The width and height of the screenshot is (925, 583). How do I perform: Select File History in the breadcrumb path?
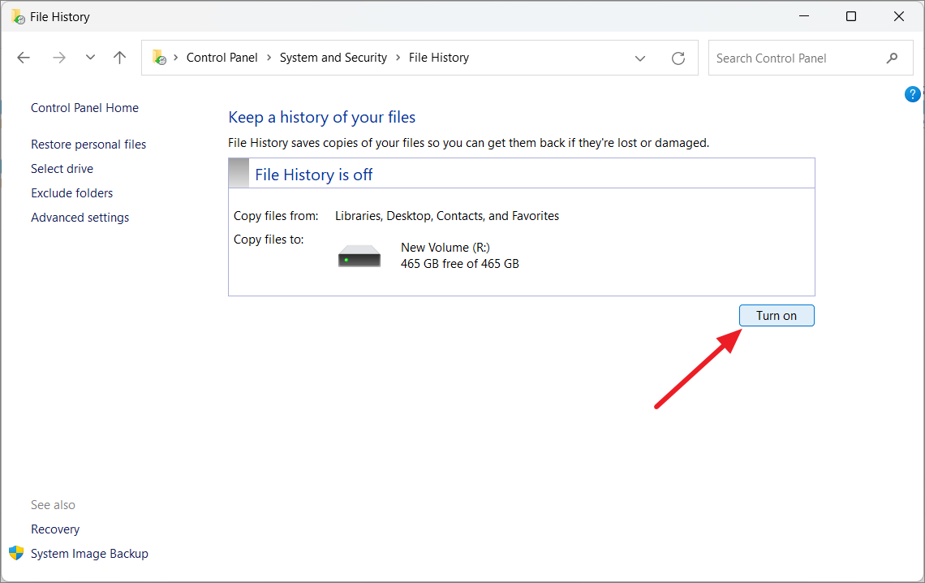(x=438, y=57)
